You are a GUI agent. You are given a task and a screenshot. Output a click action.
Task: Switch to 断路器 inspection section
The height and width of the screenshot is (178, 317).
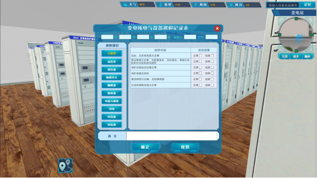pyautogui.click(x=112, y=85)
